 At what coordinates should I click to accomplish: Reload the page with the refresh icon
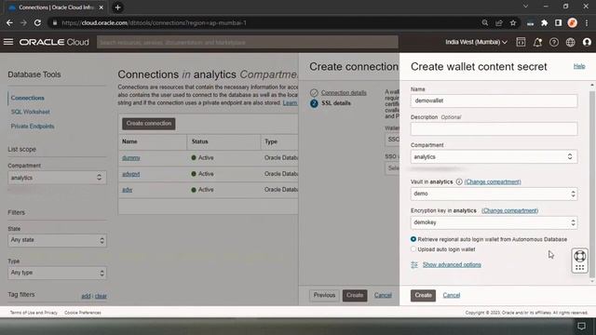[37, 22]
